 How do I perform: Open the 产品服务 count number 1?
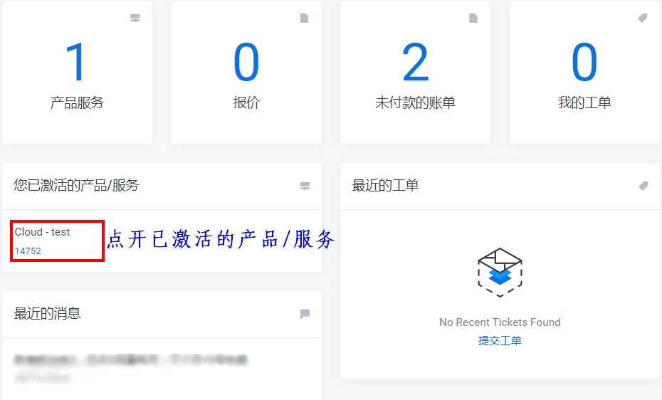76,63
